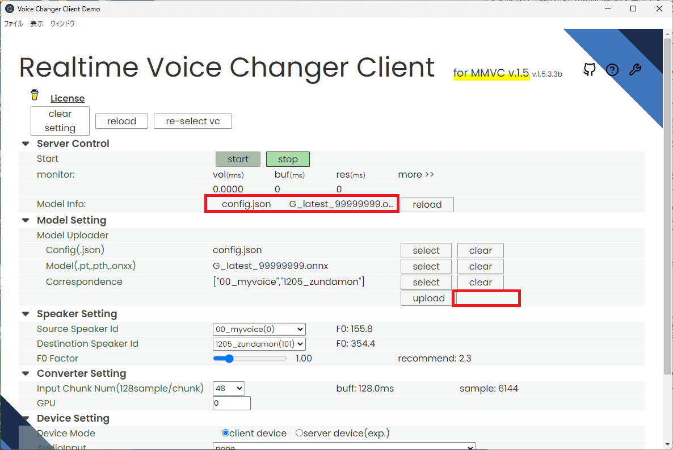Open the Input Chunk Num dropdown
The width and height of the screenshot is (673, 450).
228,389
